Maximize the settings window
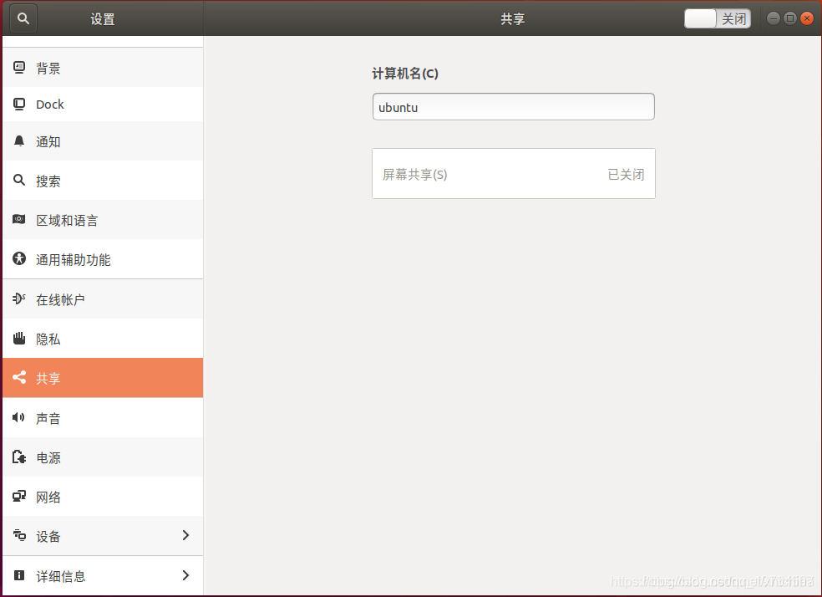 pyautogui.click(x=790, y=18)
